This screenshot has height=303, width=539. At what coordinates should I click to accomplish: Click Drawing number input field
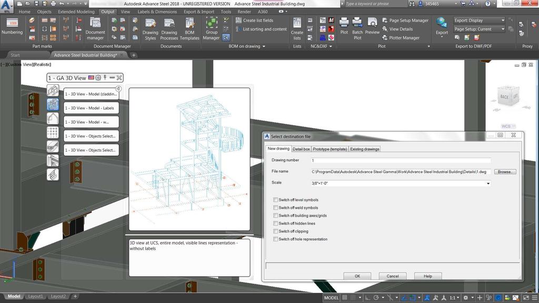[401, 160]
